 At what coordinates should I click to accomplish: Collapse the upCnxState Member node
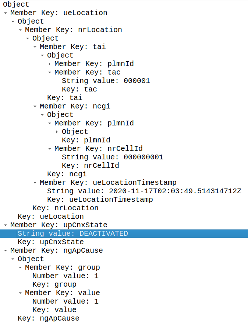pyautogui.click(x=5, y=225)
